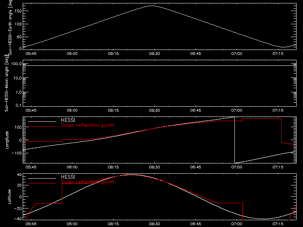
Task: Click 06:00 under the Latitude plot
Action: (x=72, y=224)
